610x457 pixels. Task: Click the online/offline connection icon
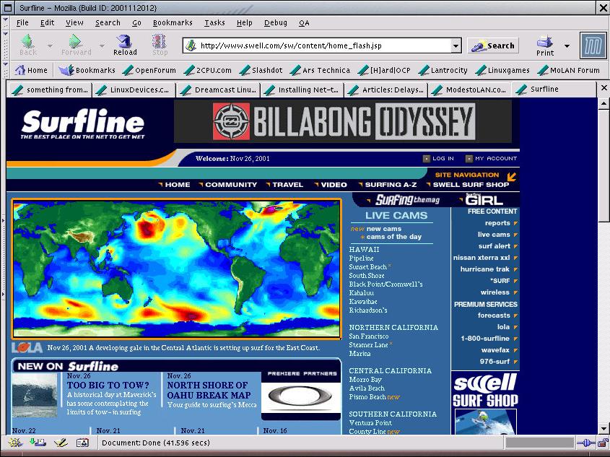point(586,443)
